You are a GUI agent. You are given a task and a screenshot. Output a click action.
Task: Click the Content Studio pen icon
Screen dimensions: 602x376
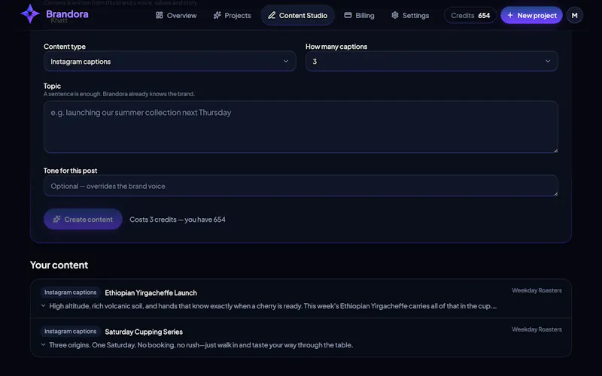click(x=272, y=15)
